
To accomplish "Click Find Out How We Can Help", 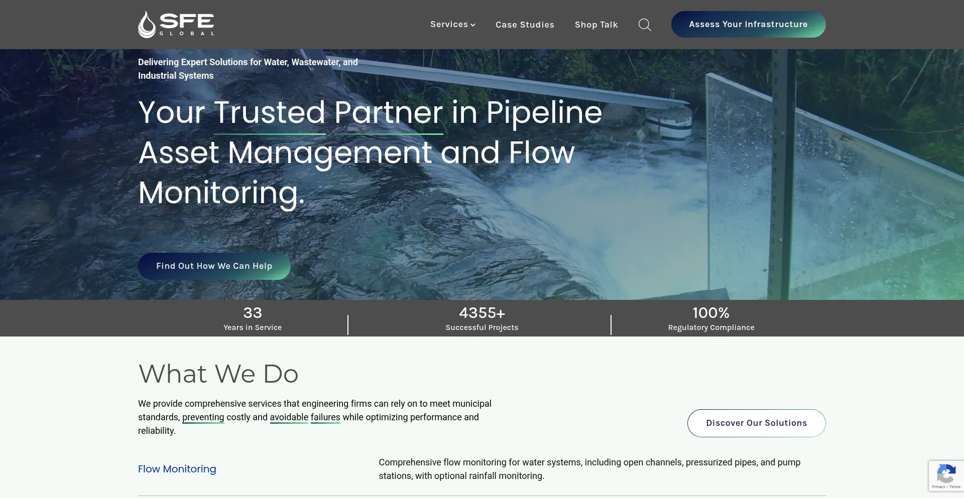I will pyautogui.click(x=214, y=266).
